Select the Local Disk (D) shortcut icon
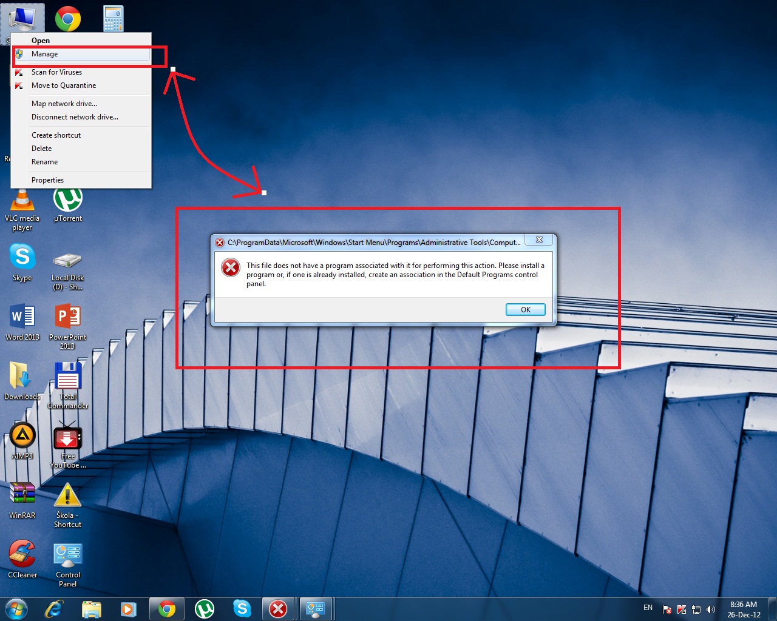This screenshot has height=621, width=777. (x=67, y=271)
